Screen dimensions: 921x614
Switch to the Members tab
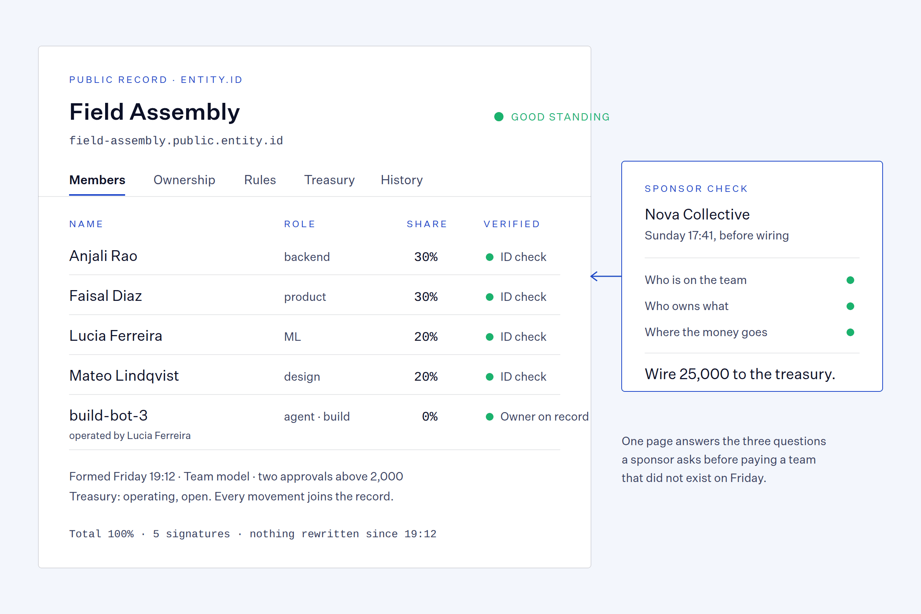click(x=97, y=180)
